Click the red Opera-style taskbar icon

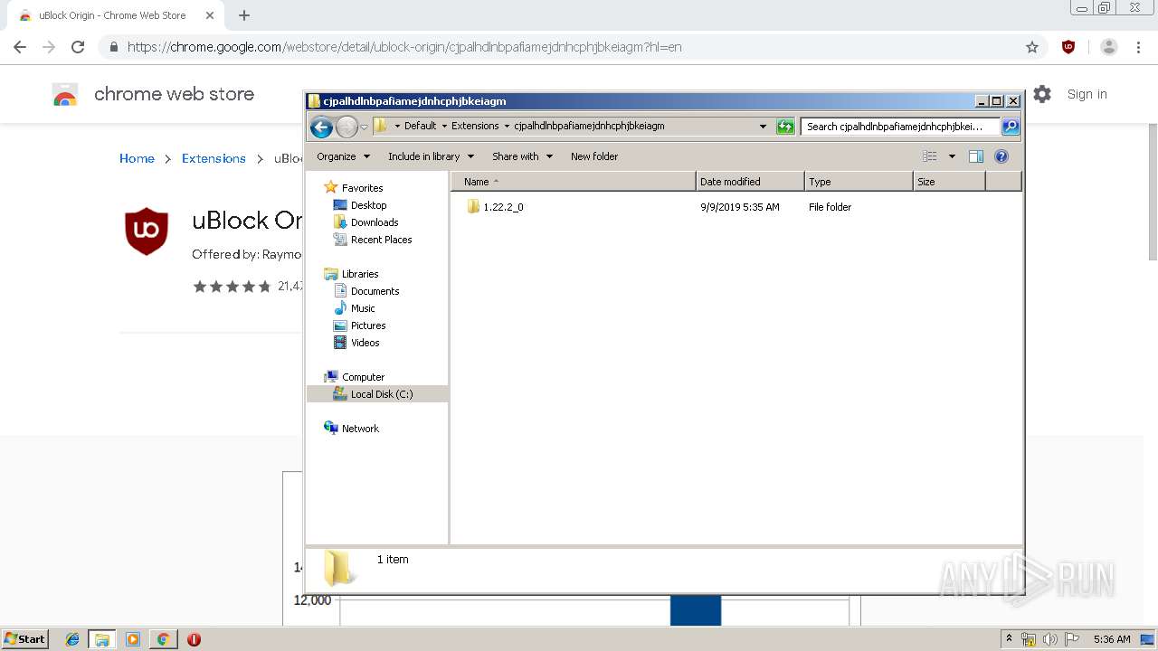pyautogui.click(x=194, y=639)
